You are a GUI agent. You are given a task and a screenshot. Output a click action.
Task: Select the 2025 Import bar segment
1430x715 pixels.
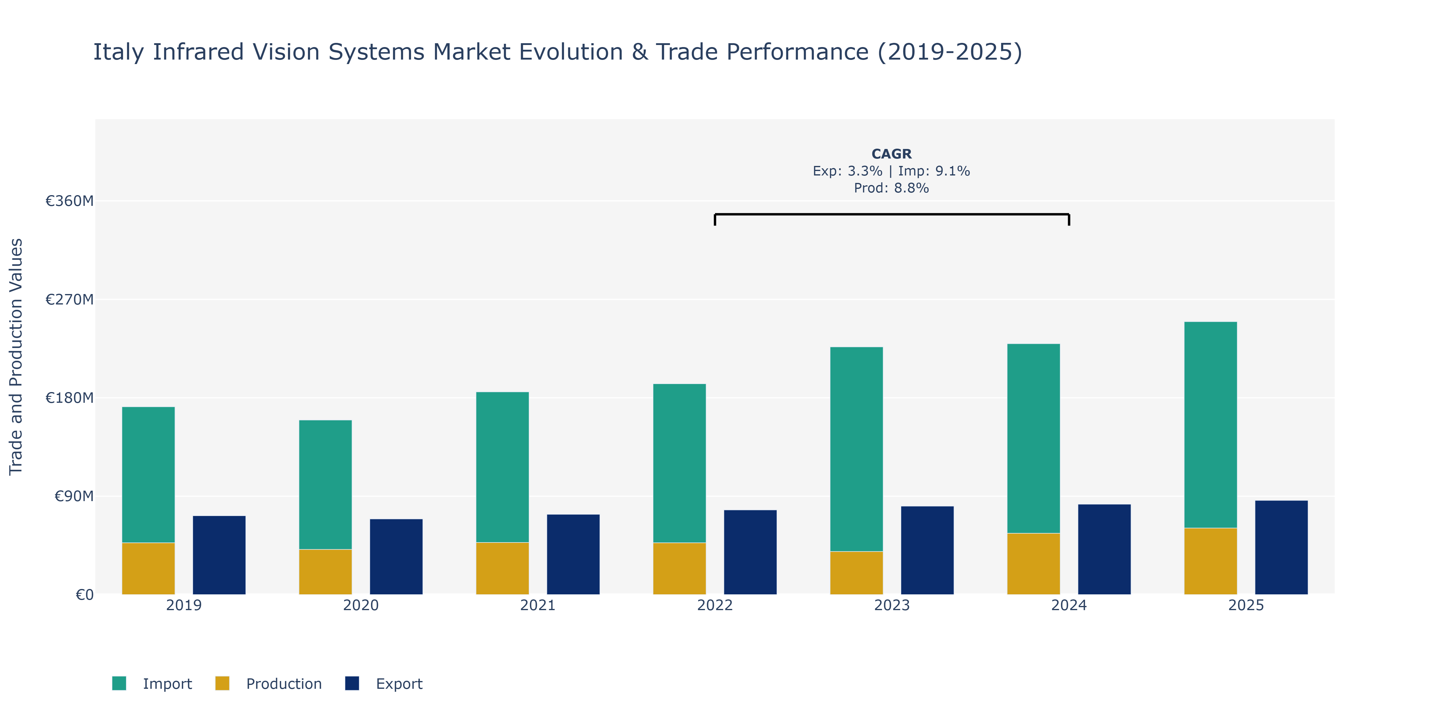1211,425
